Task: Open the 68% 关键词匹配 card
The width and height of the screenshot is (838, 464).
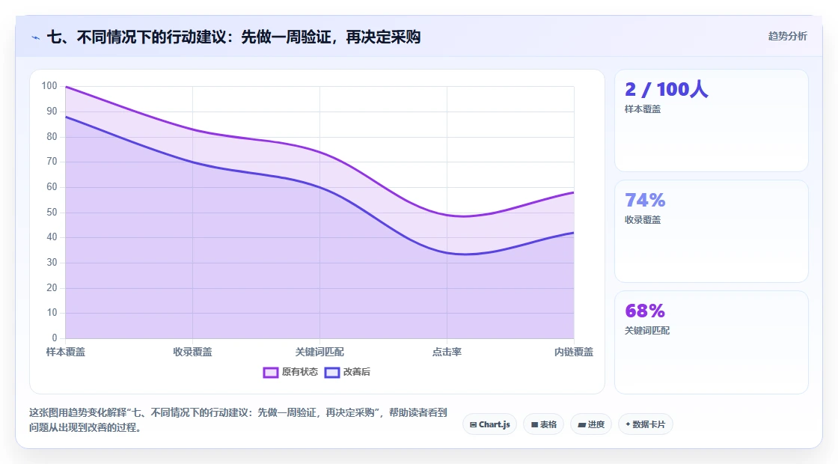Action: pos(712,342)
